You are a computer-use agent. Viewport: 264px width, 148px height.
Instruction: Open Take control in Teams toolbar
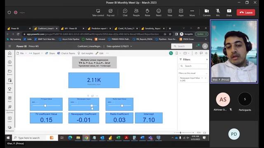[98, 13]
